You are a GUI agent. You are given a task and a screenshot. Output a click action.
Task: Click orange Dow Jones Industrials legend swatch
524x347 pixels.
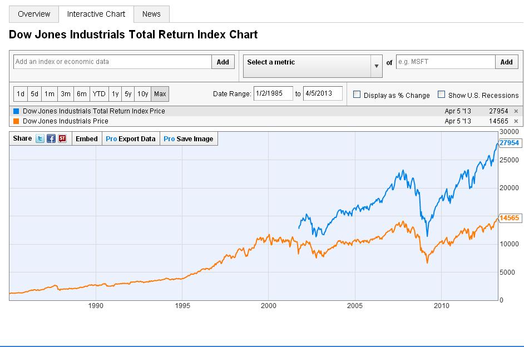(16, 121)
